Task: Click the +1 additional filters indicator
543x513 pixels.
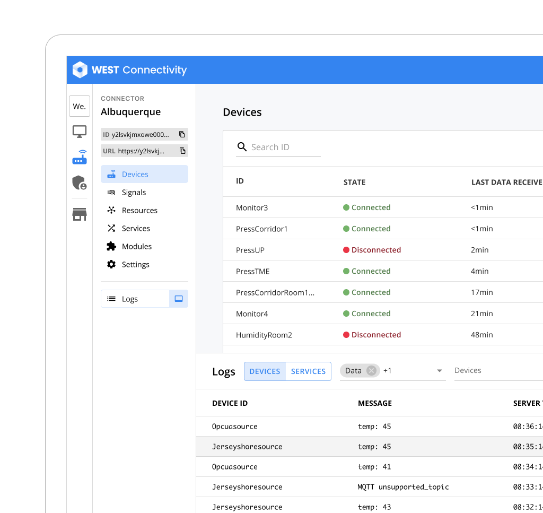Action: click(387, 371)
